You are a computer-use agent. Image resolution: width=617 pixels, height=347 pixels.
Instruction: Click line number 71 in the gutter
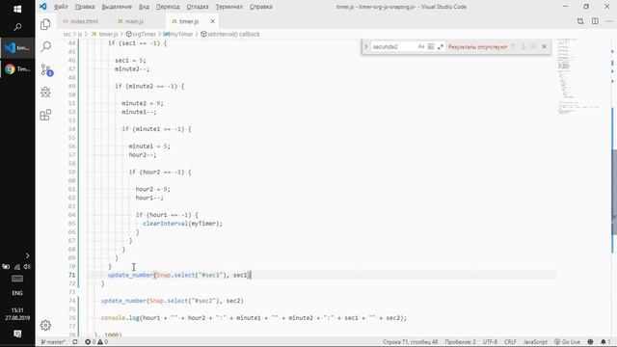click(71, 275)
